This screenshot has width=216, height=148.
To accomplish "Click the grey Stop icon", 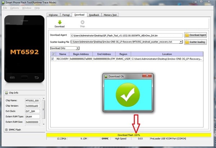I will [82, 22].
